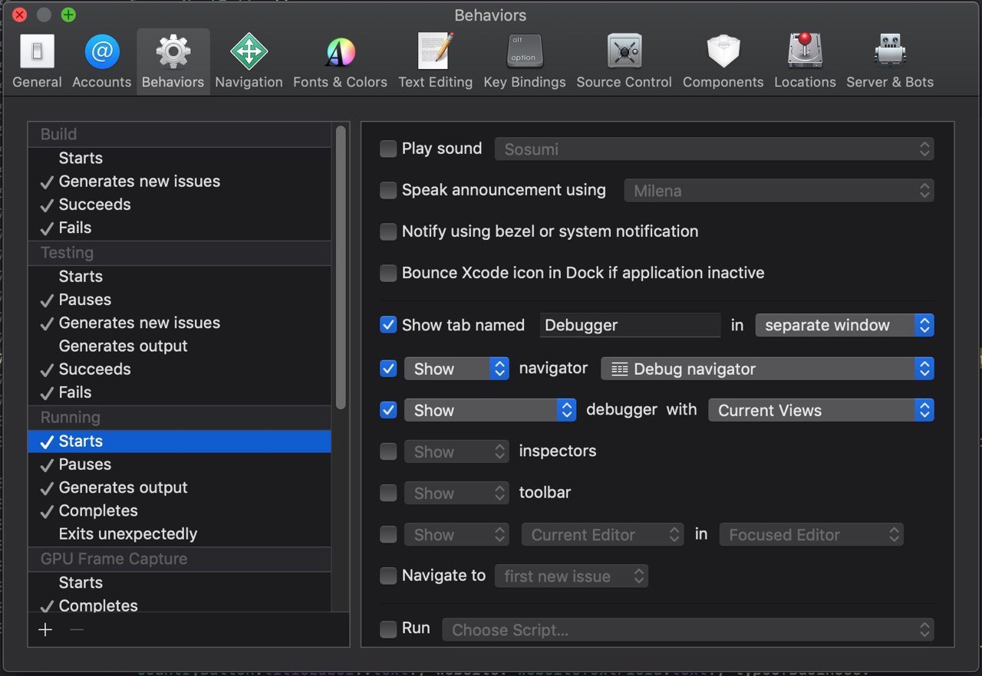Open the Choose Script dropdown

coord(688,629)
